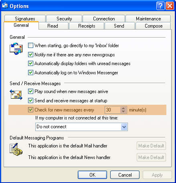This screenshot has width=176, height=183.
Task: Open the Compose tab
Action: click(x=154, y=26)
